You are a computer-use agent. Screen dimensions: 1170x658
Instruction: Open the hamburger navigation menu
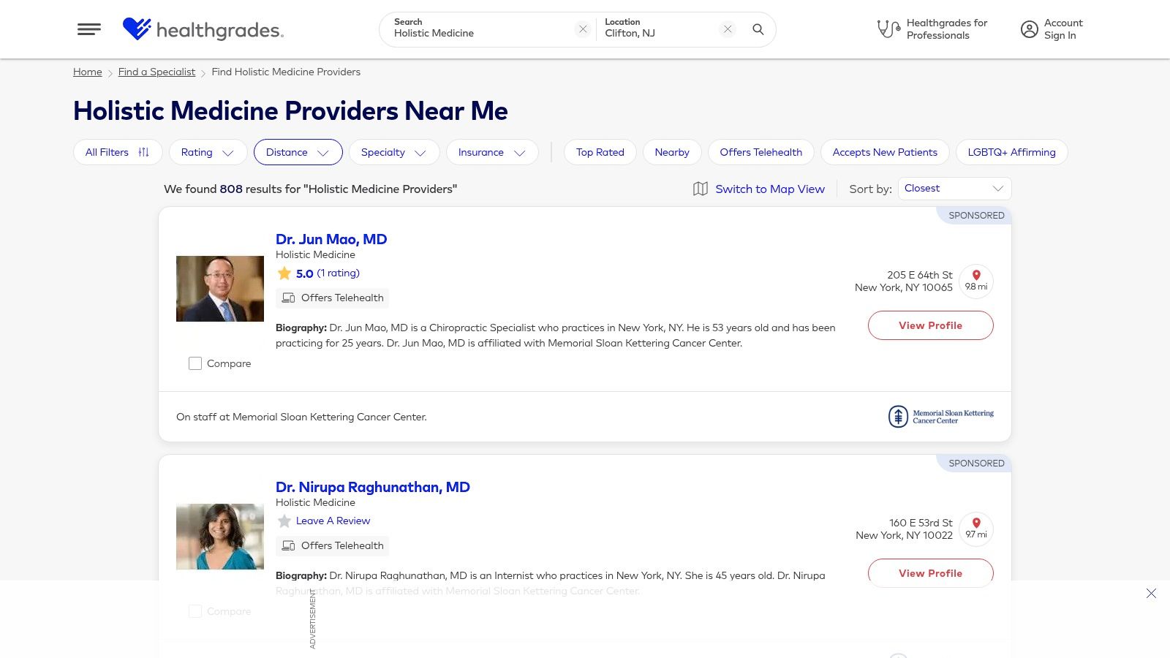click(89, 29)
